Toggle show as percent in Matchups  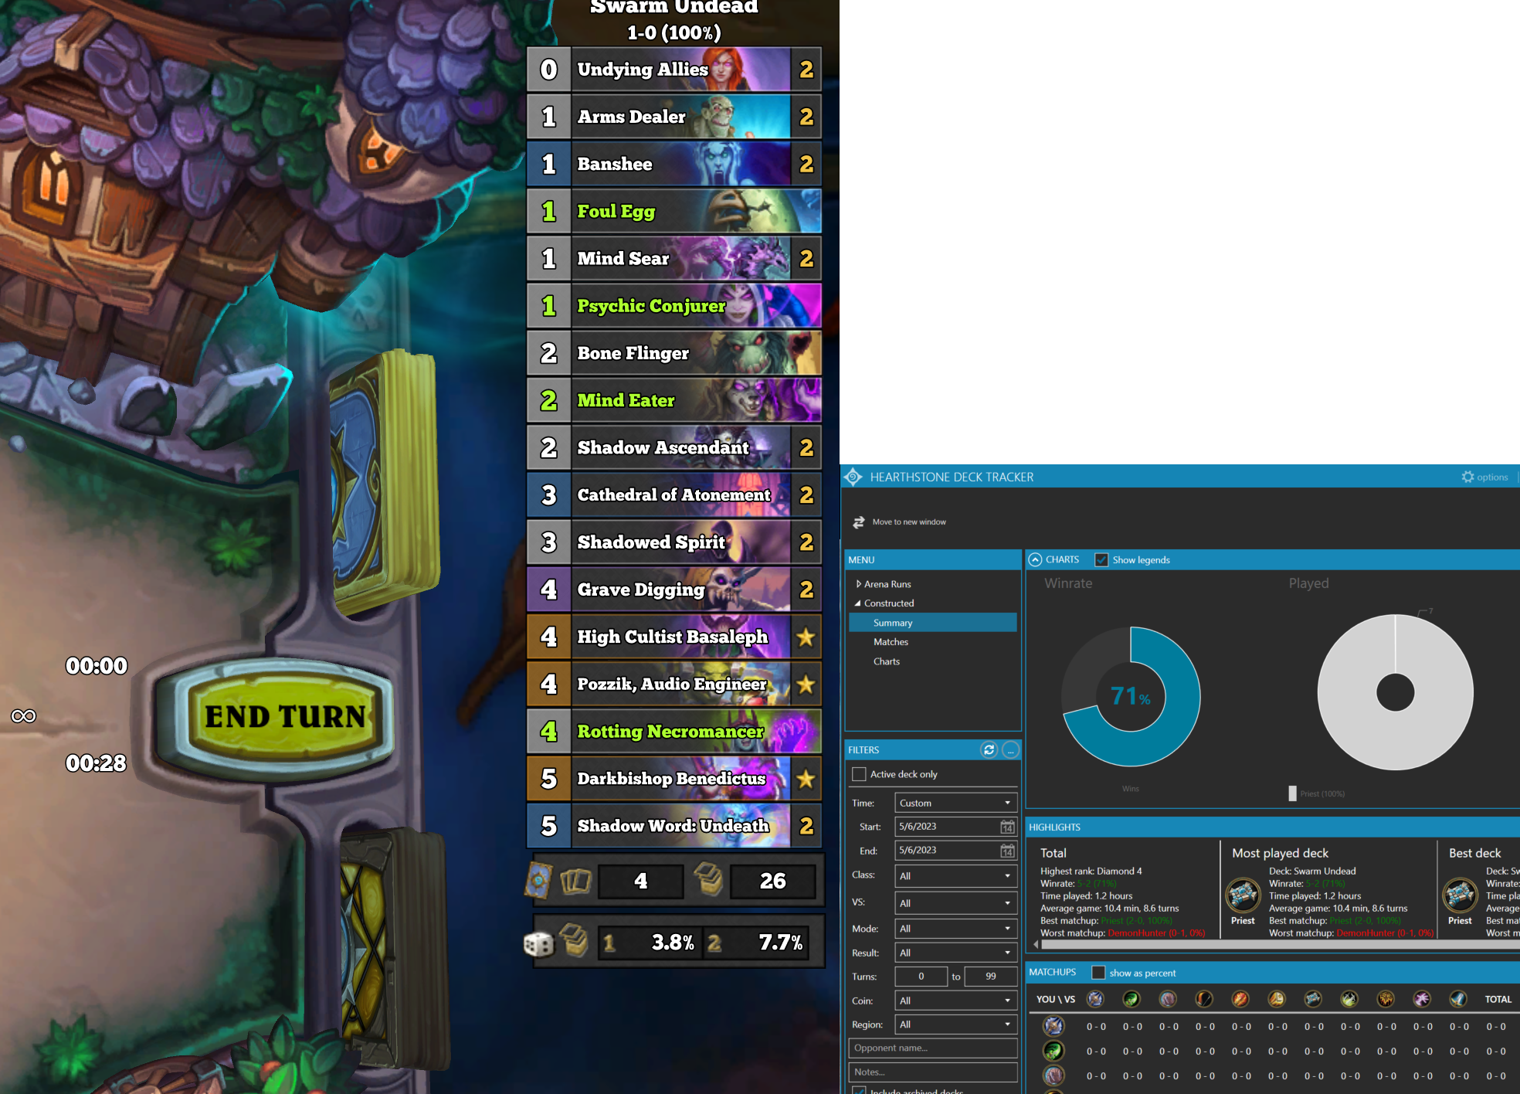click(1099, 972)
